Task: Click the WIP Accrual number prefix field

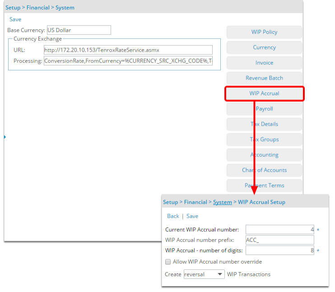Action: (279, 240)
